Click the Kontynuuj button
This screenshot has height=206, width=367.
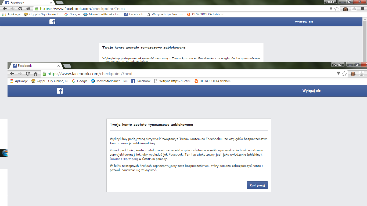pyautogui.click(x=257, y=185)
